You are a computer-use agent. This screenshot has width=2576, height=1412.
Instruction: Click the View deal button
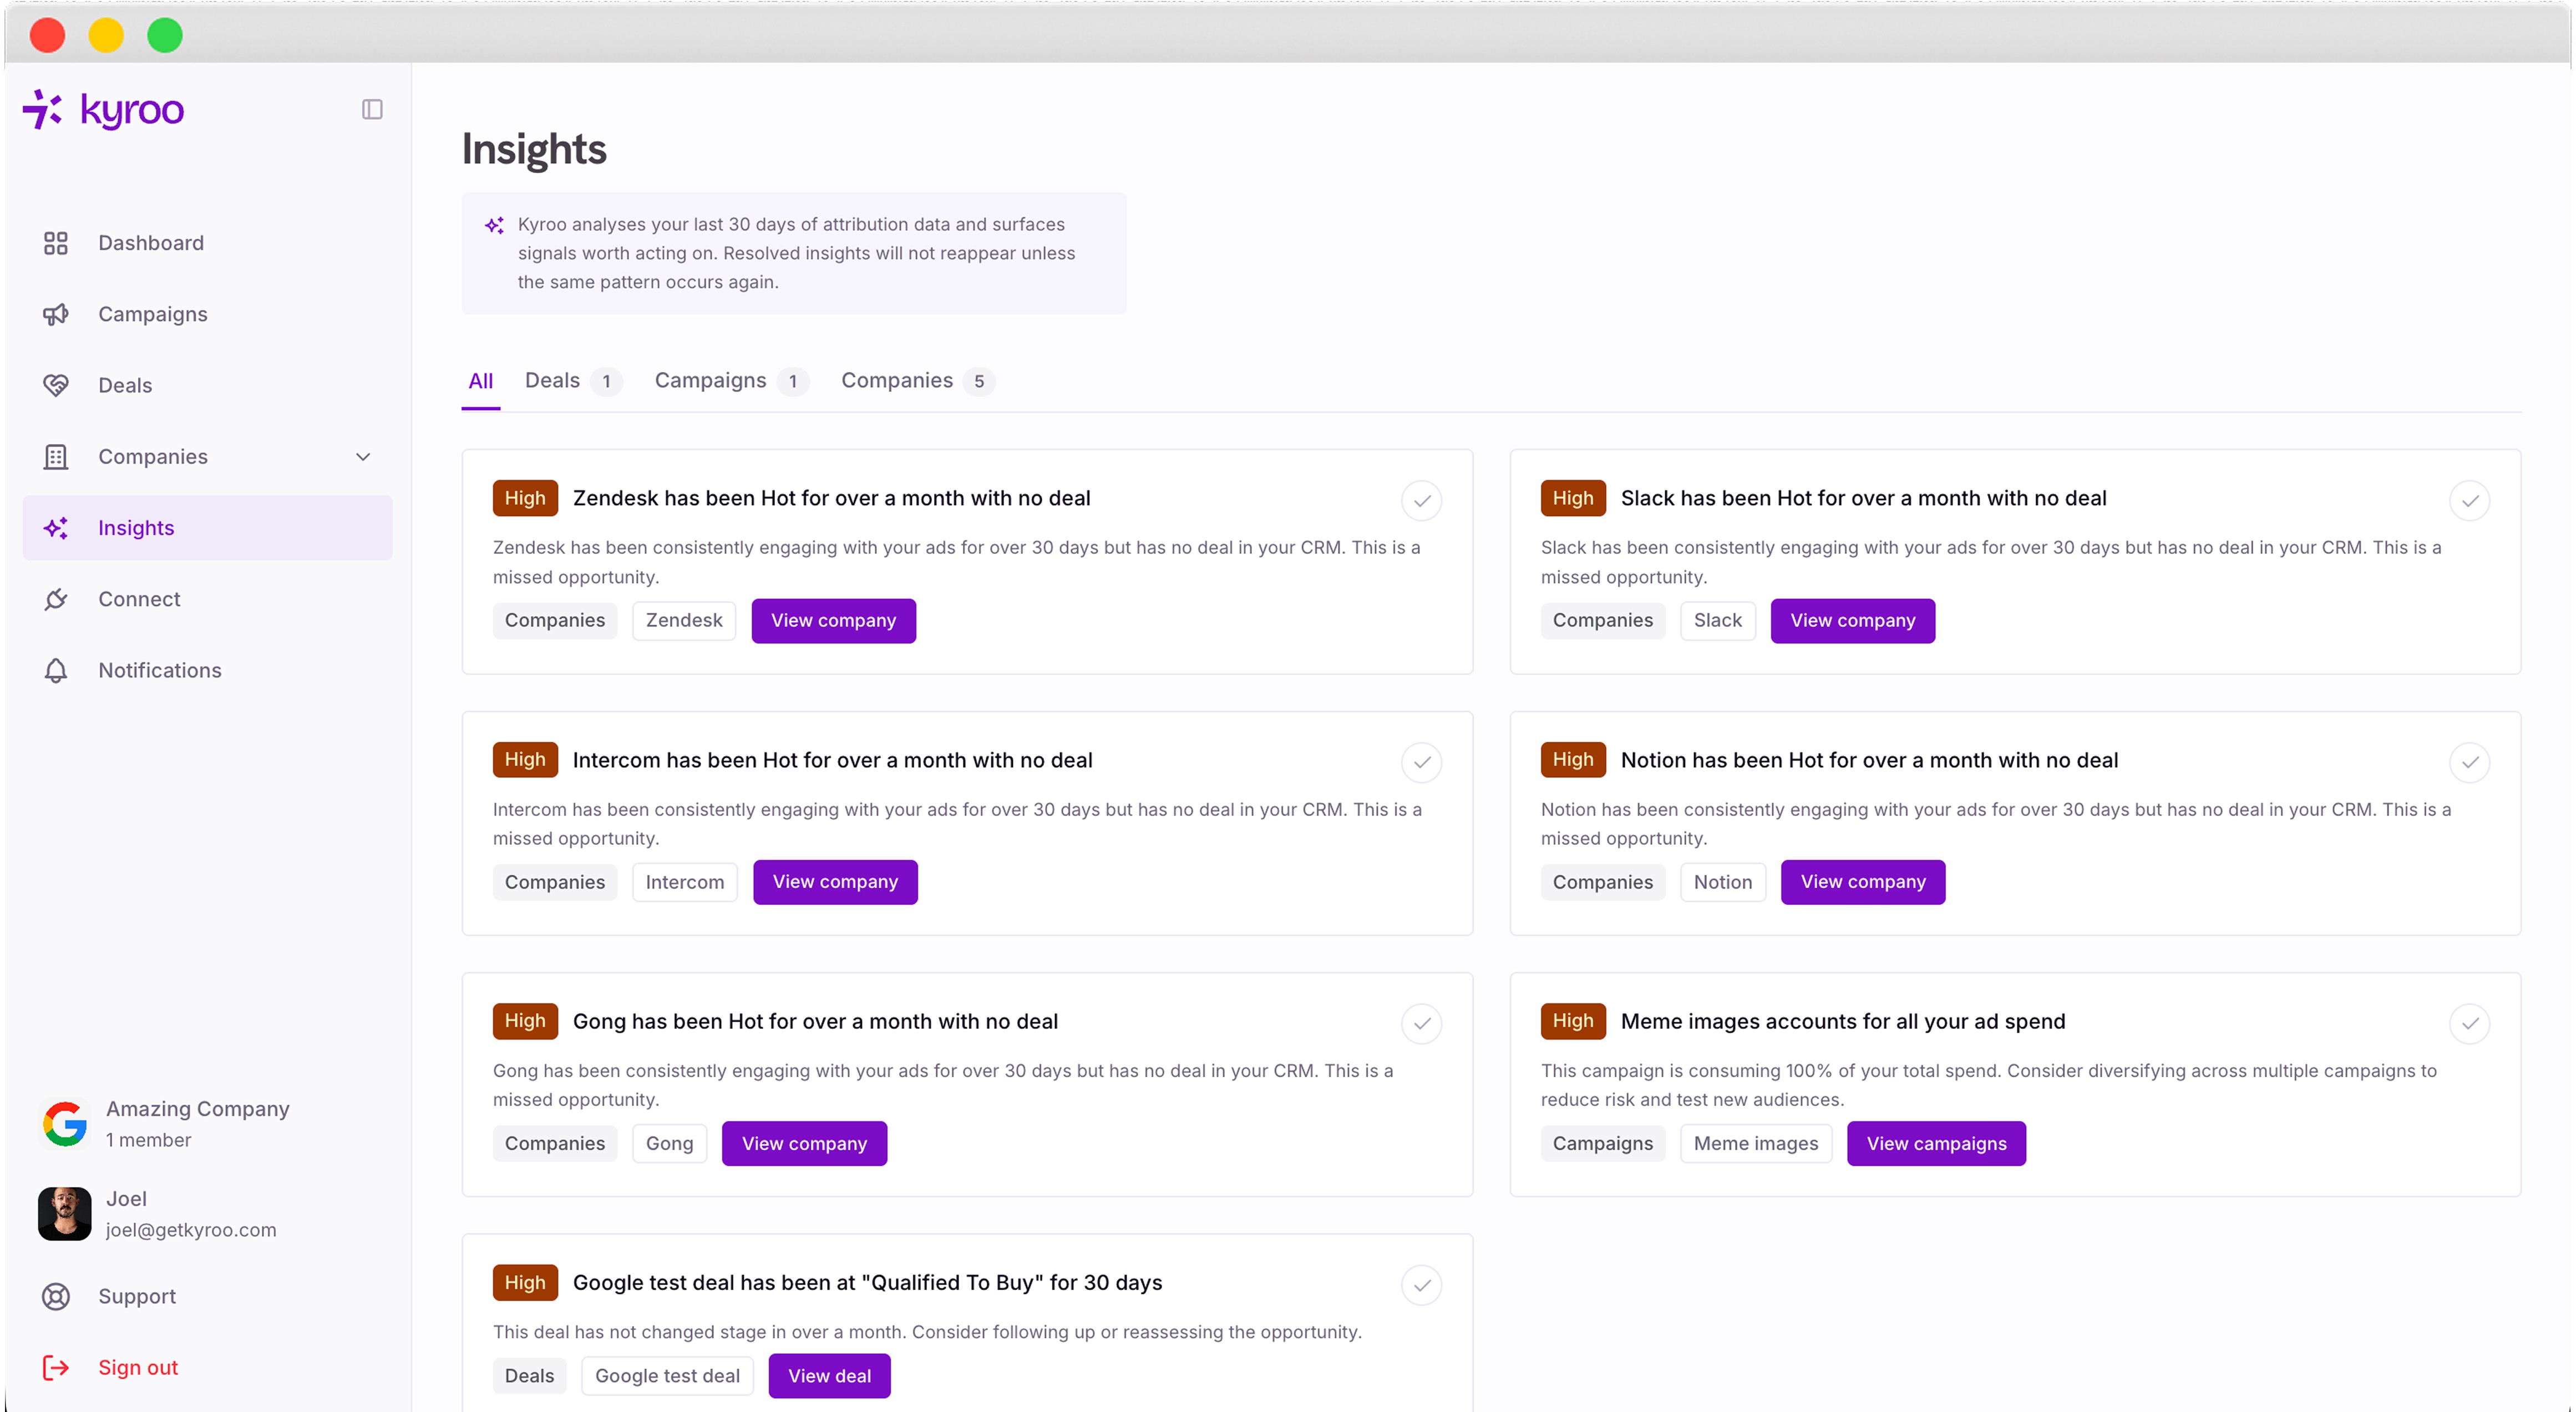point(829,1376)
